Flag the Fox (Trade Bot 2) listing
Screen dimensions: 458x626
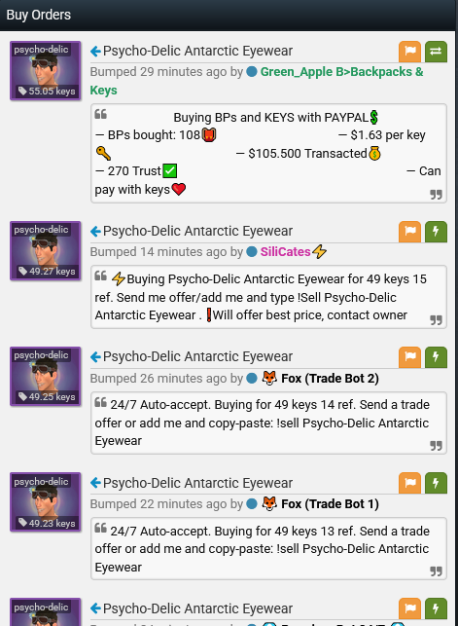pos(409,357)
